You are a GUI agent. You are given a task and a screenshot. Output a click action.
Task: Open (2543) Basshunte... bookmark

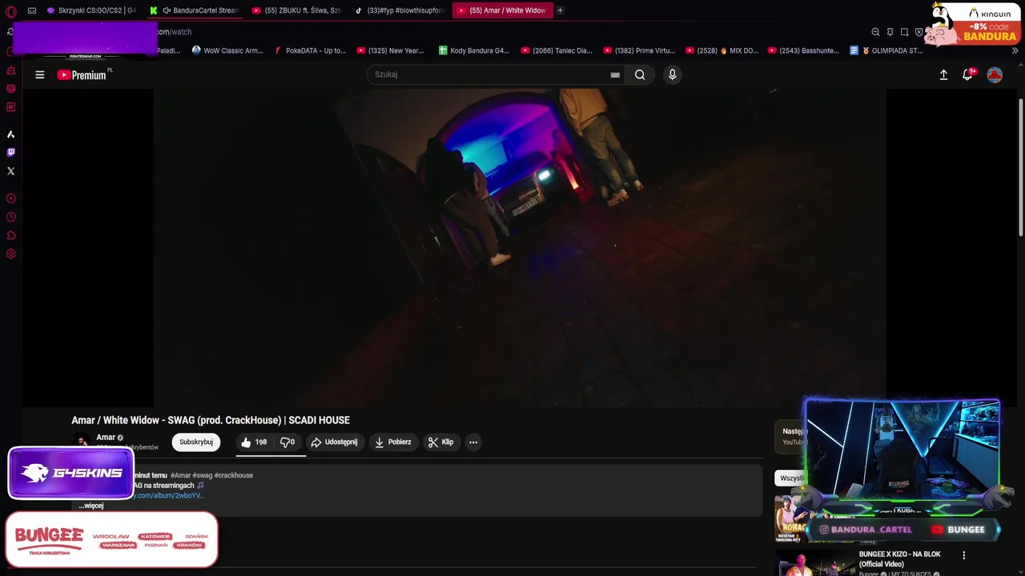pos(803,50)
